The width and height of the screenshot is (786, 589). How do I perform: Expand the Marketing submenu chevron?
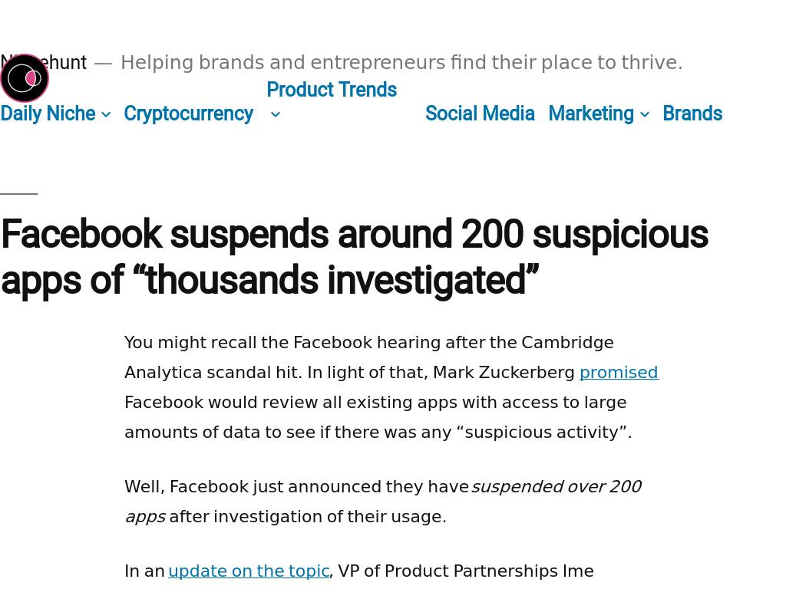pyautogui.click(x=645, y=114)
